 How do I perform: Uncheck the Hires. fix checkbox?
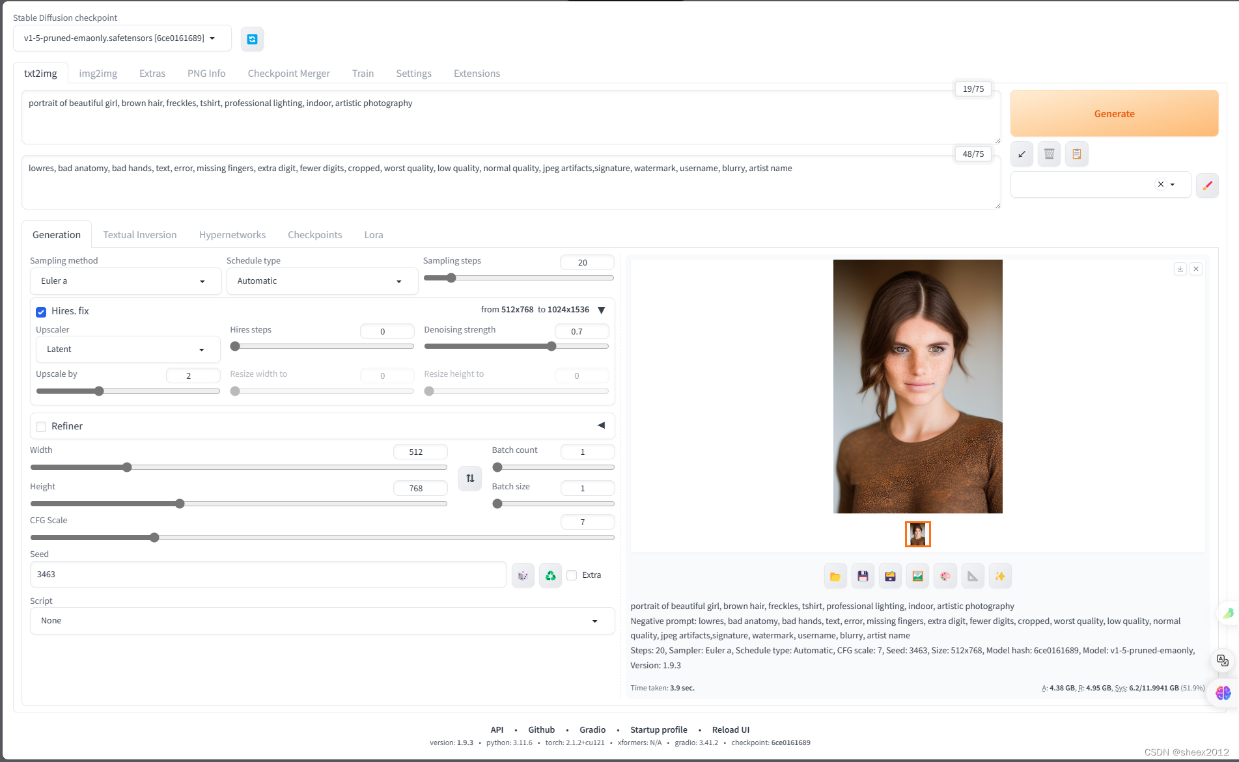tap(41, 312)
